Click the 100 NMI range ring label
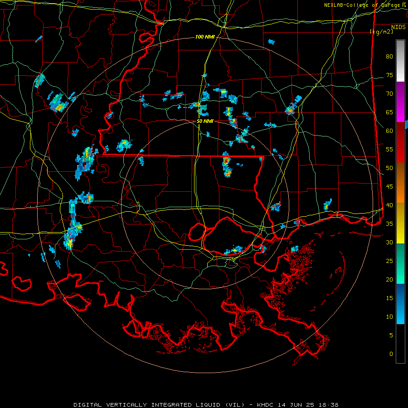Viewport: 408px width, 408px height. click(205, 37)
